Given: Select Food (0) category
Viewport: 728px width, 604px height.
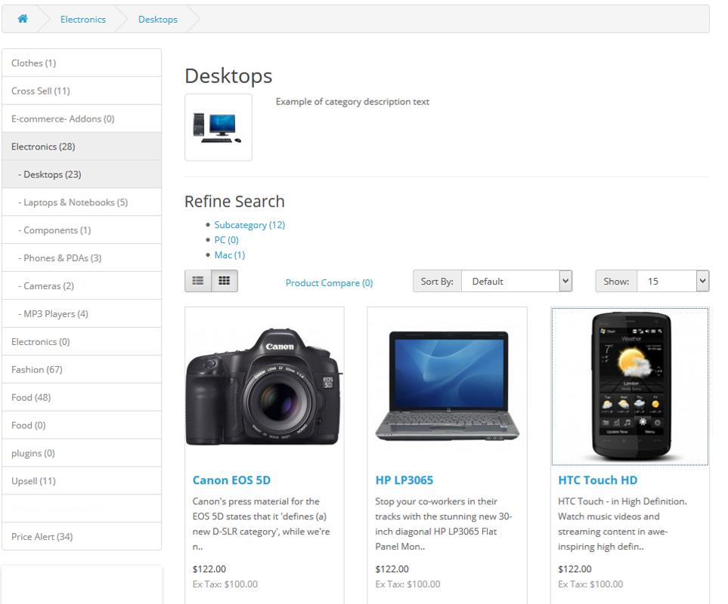Looking at the screenshot, I should pos(82,425).
